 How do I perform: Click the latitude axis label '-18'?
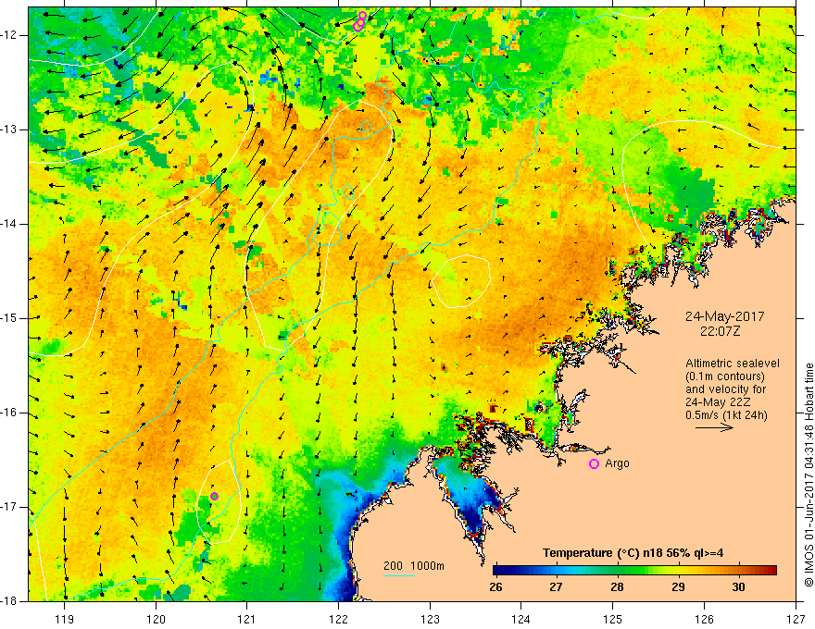coord(9,601)
